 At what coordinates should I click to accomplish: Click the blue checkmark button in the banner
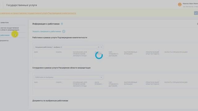pyautogui.click(x=196, y=13)
